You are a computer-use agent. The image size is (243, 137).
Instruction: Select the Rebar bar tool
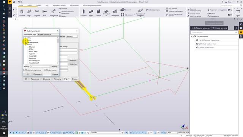[x=140, y=12]
